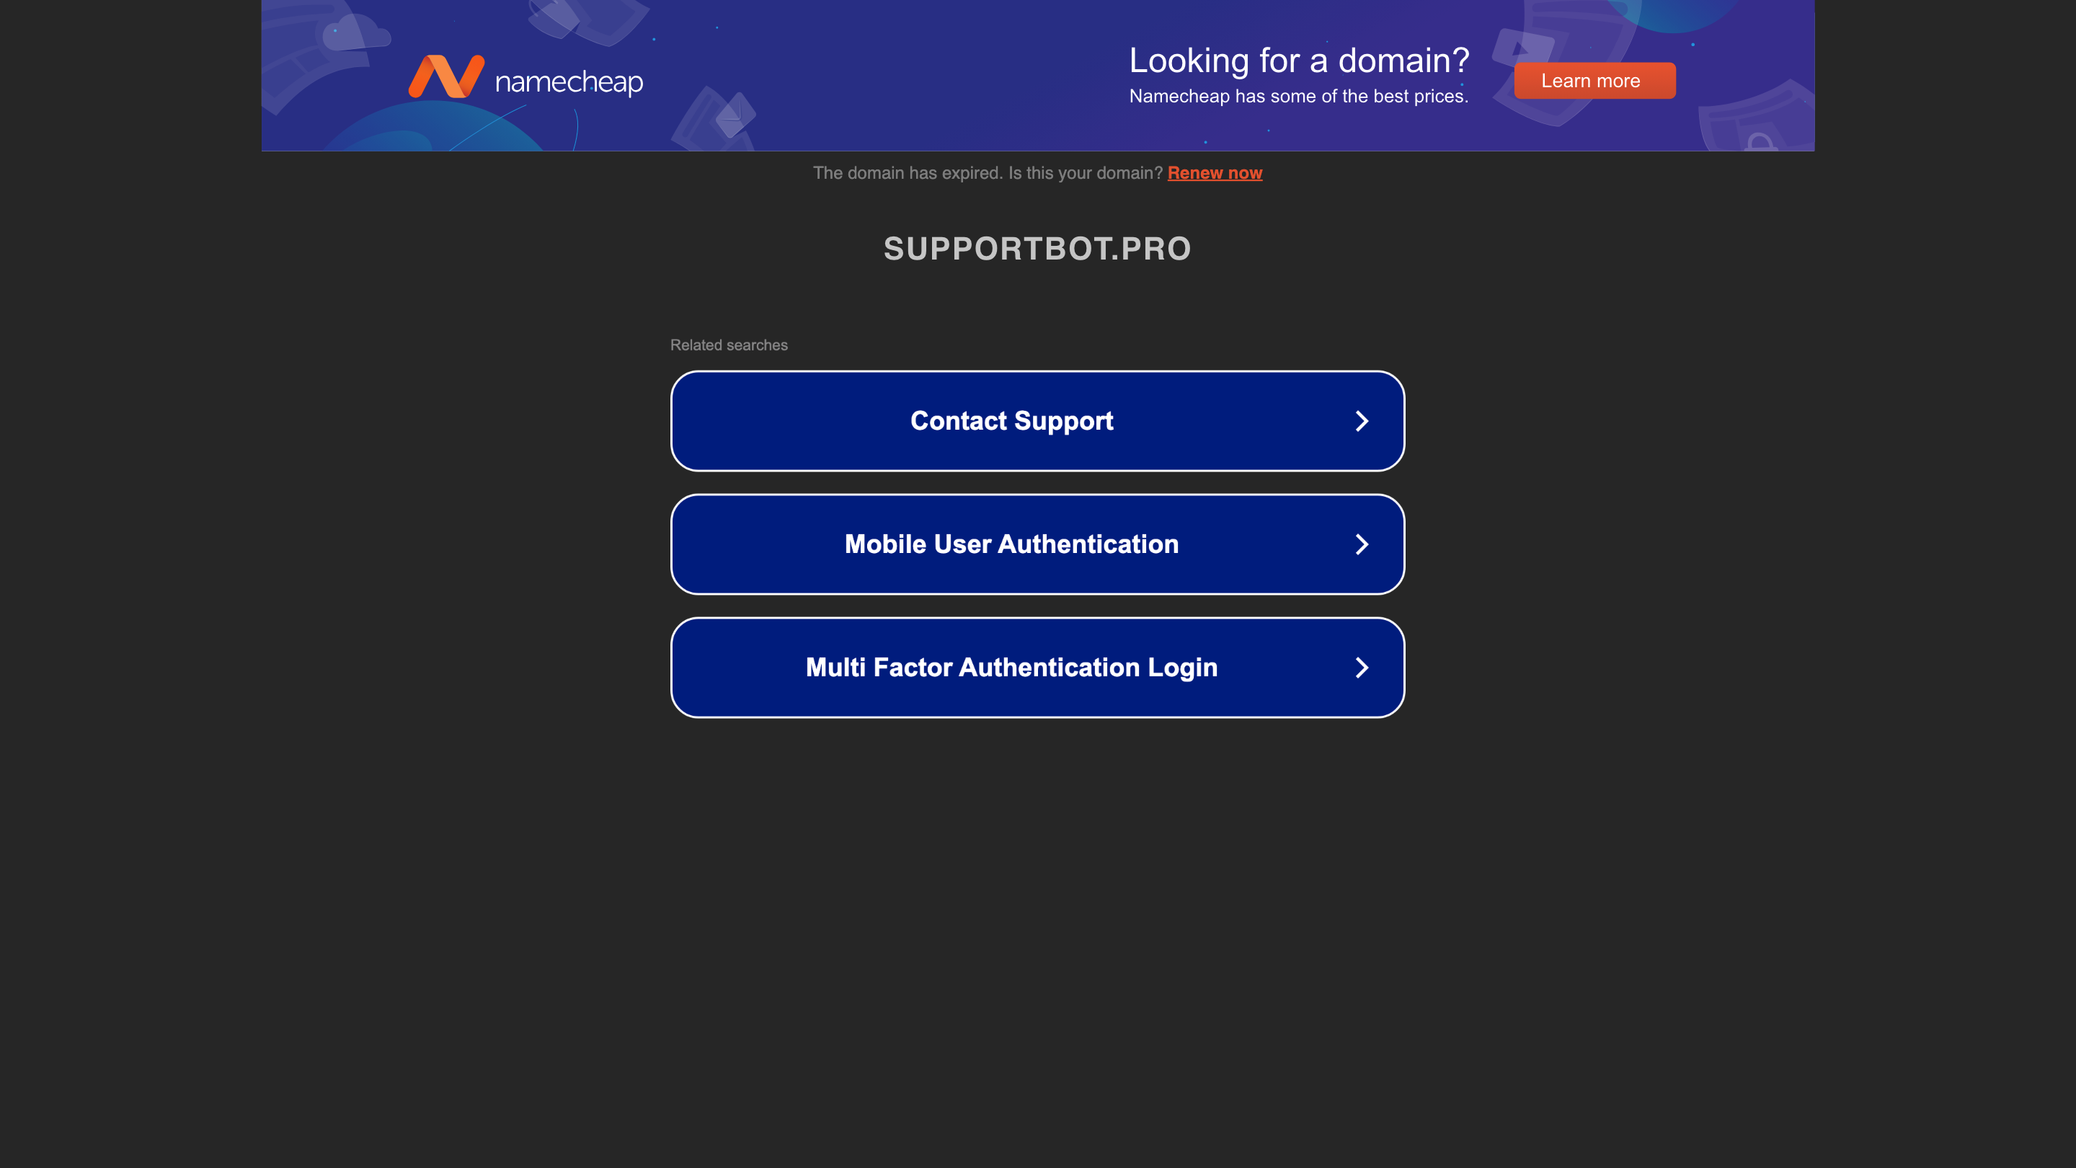
Task: Click the chevron on Multi Factor Authentication Login
Action: (x=1361, y=668)
